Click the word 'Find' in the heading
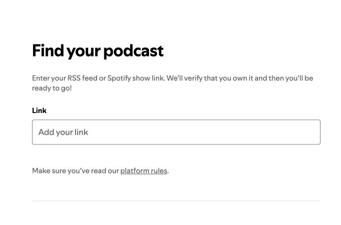 point(48,50)
